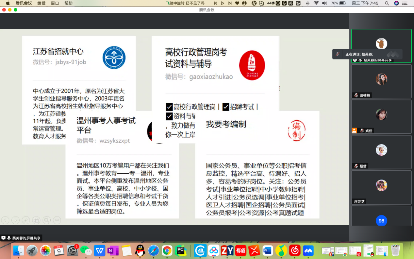Open the 窗口 menu
Image resolution: width=414 pixels, height=259 pixels.
point(55,3)
